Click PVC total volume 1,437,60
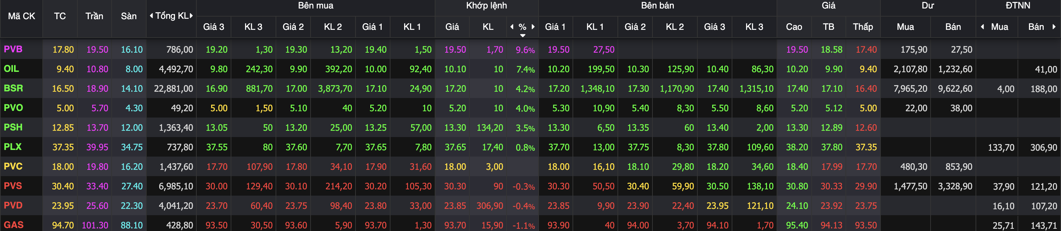 tap(176, 167)
